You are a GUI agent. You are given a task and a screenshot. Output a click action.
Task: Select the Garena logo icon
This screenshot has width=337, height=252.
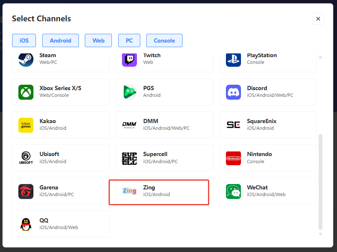(x=26, y=191)
